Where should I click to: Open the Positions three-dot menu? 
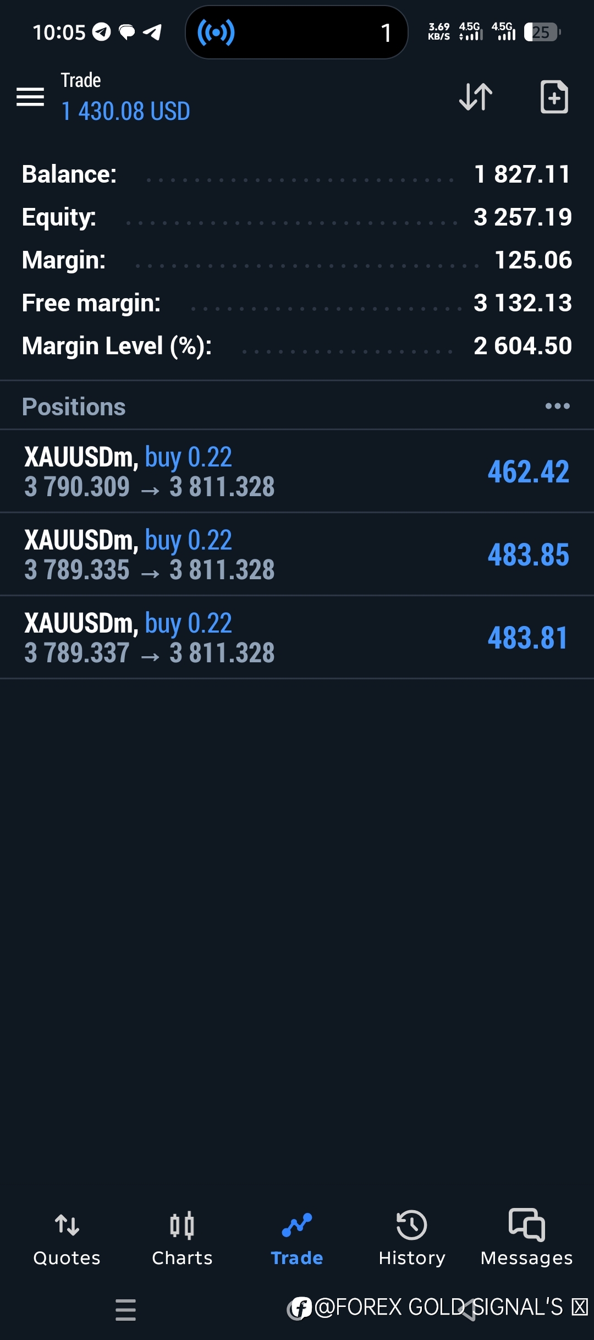(x=557, y=407)
